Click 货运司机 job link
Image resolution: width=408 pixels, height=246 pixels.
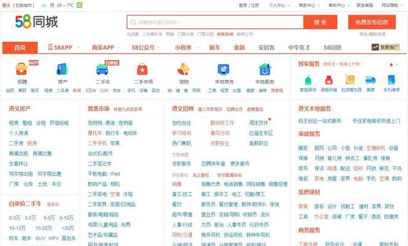pos(233,235)
